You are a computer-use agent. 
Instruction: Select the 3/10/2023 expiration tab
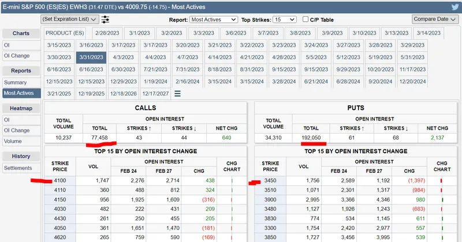pyautogui.click(x=364, y=33)
